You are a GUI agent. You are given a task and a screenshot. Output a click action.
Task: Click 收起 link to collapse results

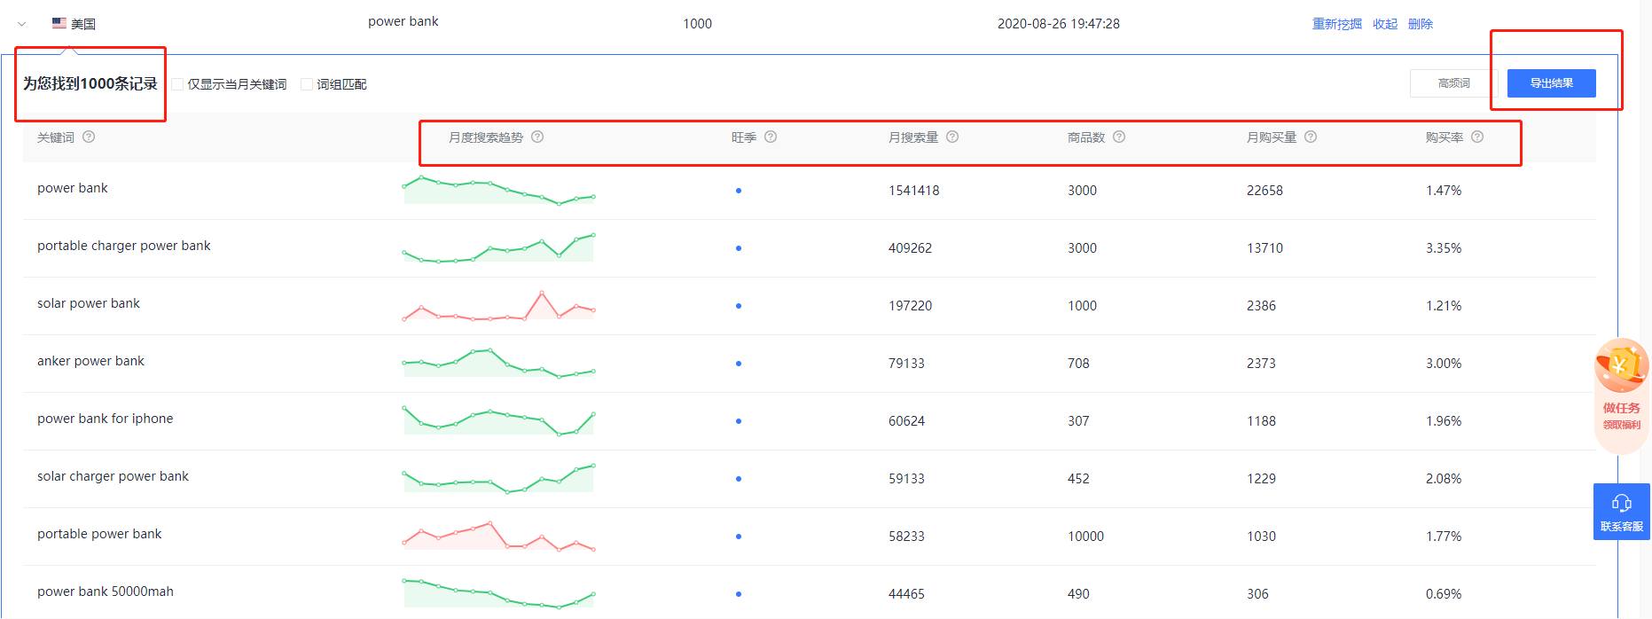[x=1385, y=24]
